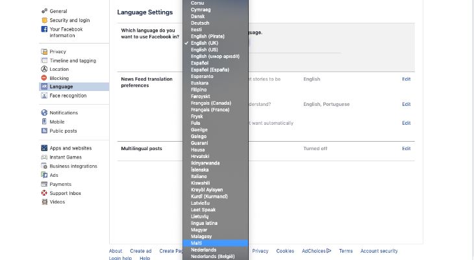The image size is (474, 260).
Task: Open the Account security footer link
Action: (379, 251)
